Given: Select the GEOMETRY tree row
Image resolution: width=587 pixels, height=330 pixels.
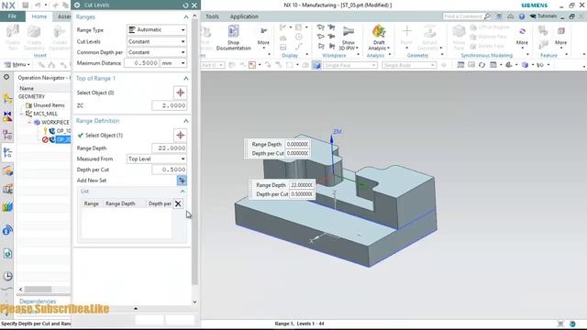Looking at the screenshot, I should (x=31, y=96).
